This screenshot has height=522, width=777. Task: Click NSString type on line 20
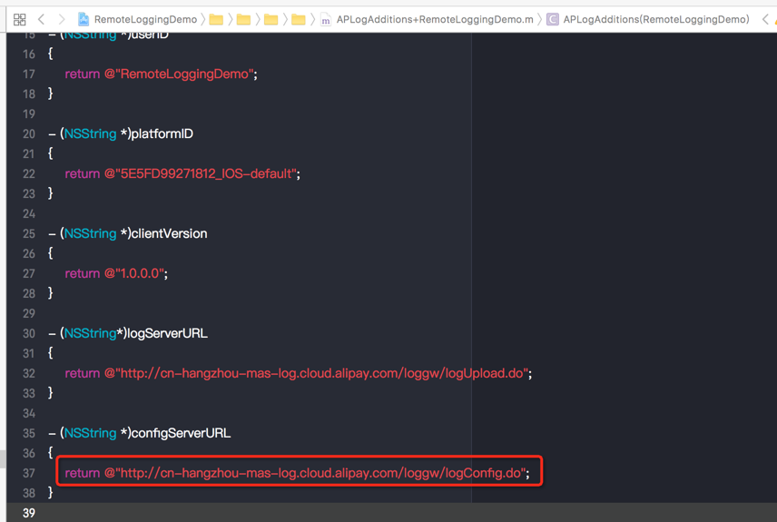tap(90, 133)
